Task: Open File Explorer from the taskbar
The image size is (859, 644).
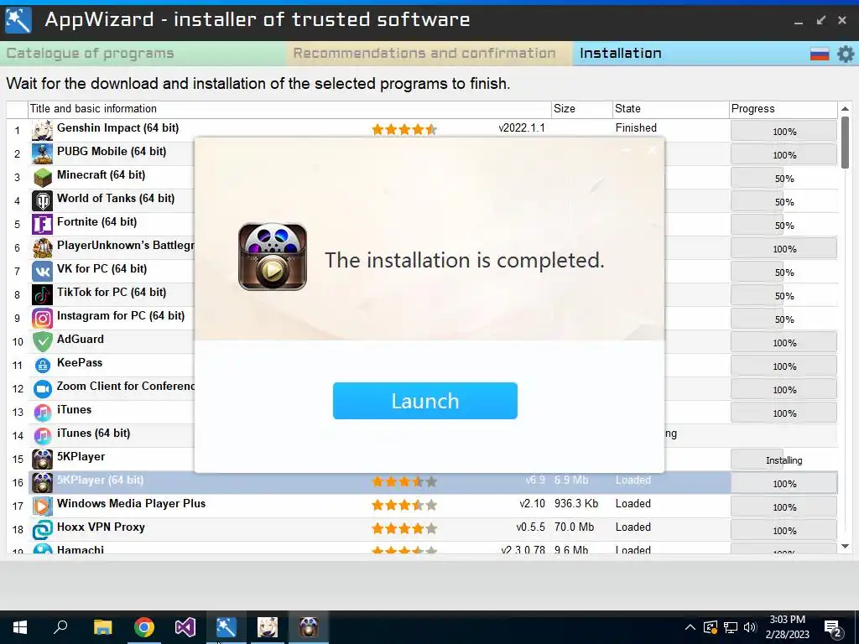Action: (102, 627)
